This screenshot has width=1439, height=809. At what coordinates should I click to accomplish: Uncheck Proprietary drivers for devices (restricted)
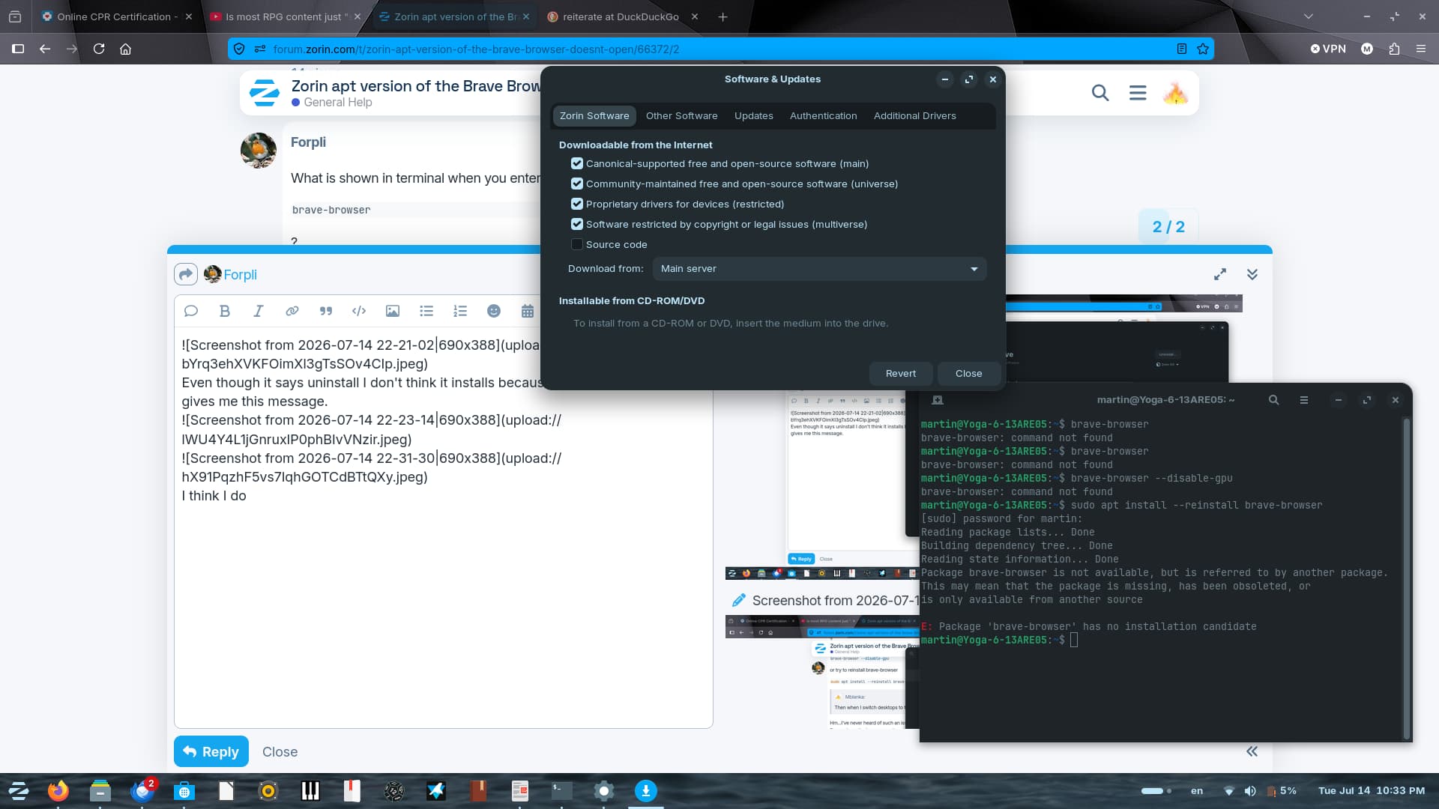tap(577, 204)
